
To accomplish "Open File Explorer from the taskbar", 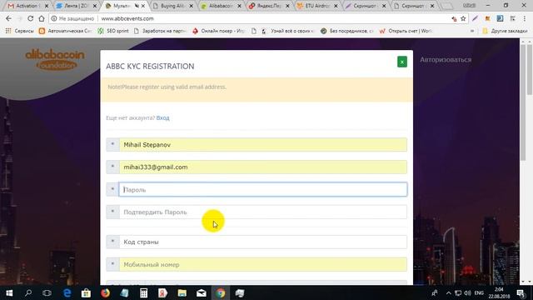I will (x=182, y=292).
